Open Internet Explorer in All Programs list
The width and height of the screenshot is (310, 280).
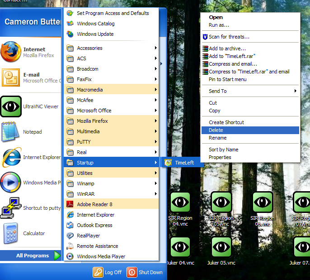[111, 215]
